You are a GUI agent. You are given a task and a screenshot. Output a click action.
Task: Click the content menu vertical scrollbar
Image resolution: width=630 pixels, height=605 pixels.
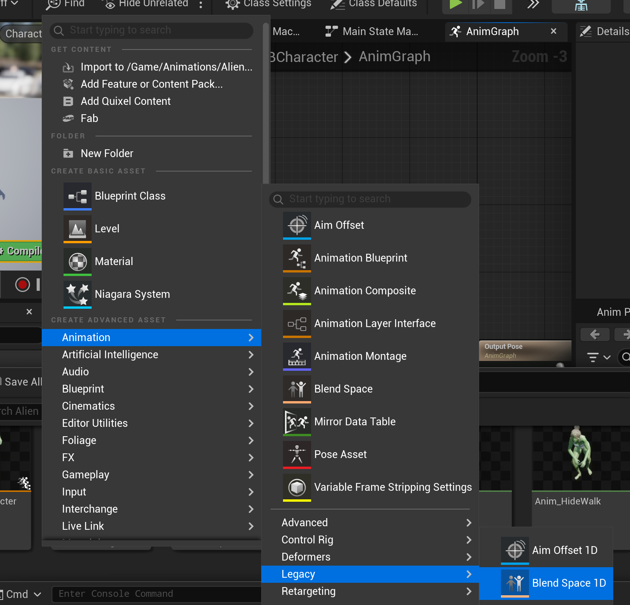click(x=266, y=103)
